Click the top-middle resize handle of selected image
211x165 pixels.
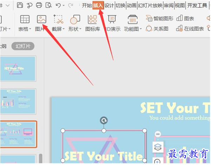pos(104,131)
